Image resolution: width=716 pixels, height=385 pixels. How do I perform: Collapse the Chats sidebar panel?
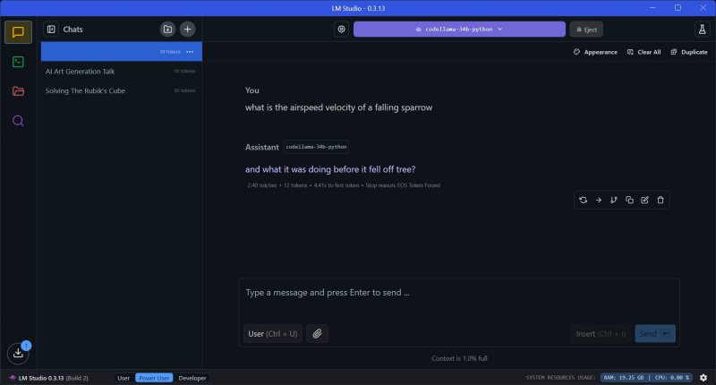[x=51, y=30]
